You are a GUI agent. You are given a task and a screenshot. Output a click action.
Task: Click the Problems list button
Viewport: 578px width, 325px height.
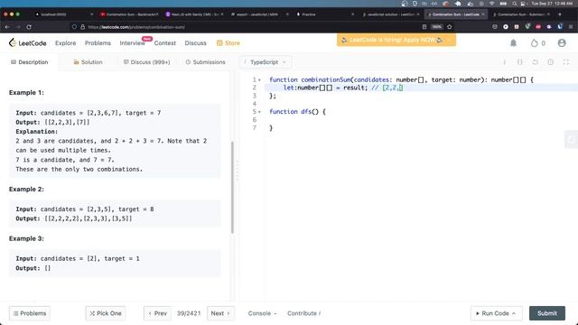tap(30, 313)
